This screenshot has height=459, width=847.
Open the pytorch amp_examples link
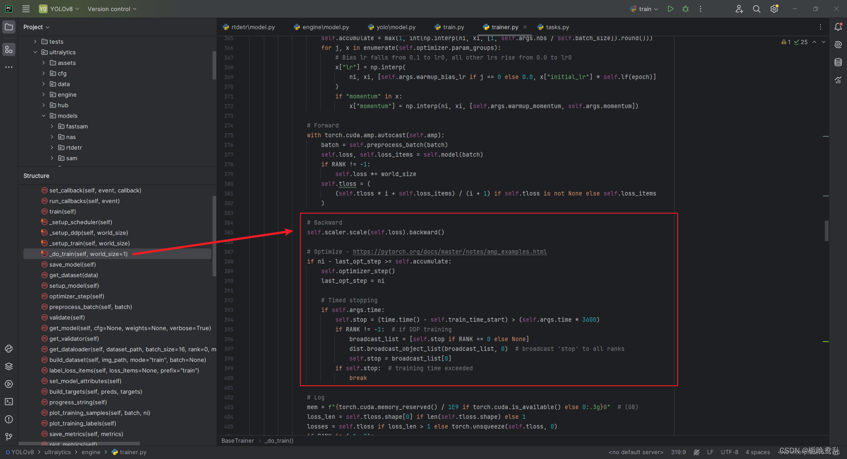(x=450, y=252)
